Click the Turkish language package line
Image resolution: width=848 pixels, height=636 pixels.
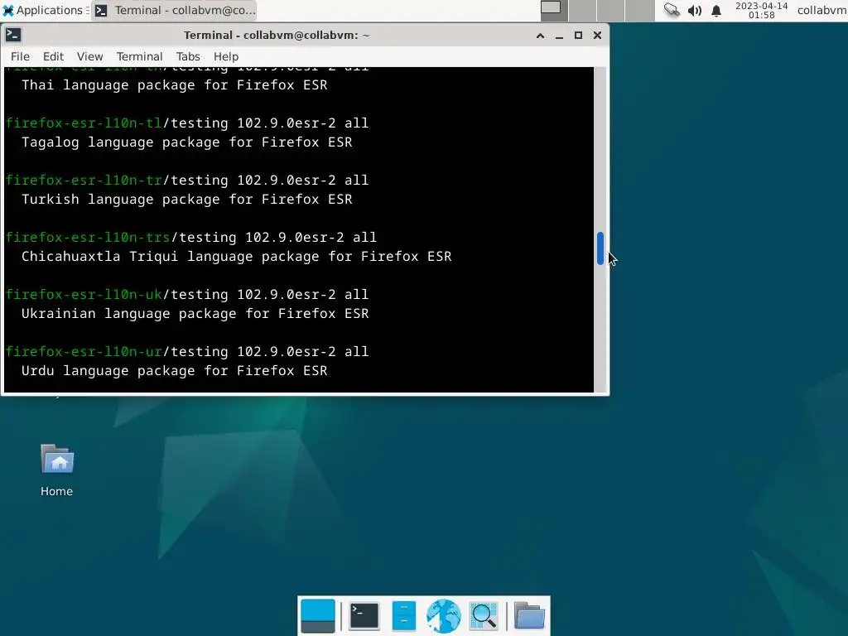pyautogui.click(x=186, y=199)
